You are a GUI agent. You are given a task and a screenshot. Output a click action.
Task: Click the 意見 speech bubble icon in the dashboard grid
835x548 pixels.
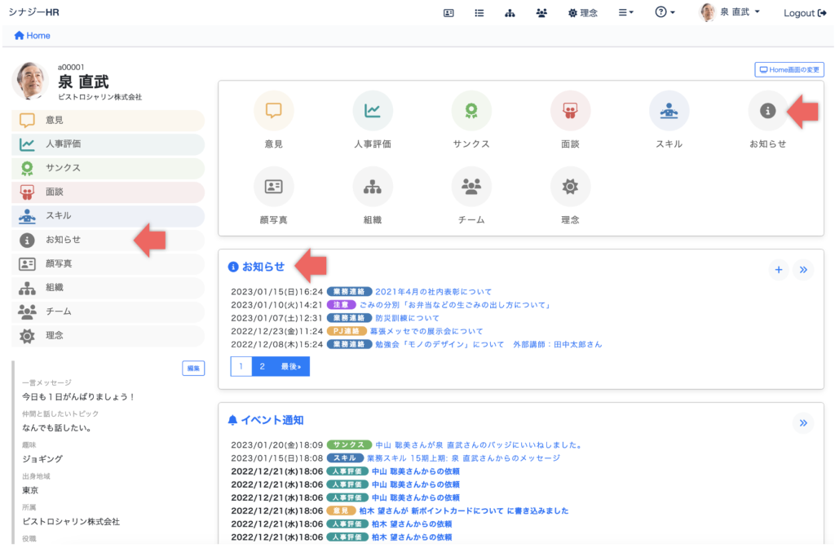[274, 111]
